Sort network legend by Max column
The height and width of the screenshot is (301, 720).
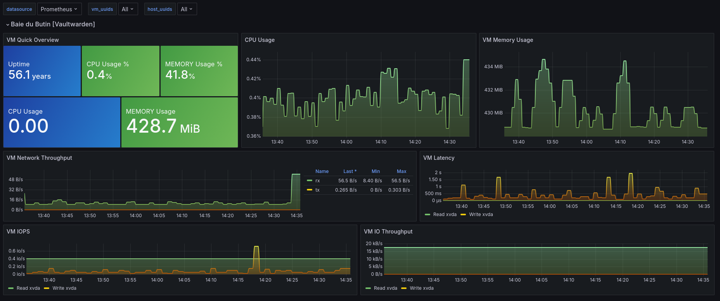coord(401,171)
